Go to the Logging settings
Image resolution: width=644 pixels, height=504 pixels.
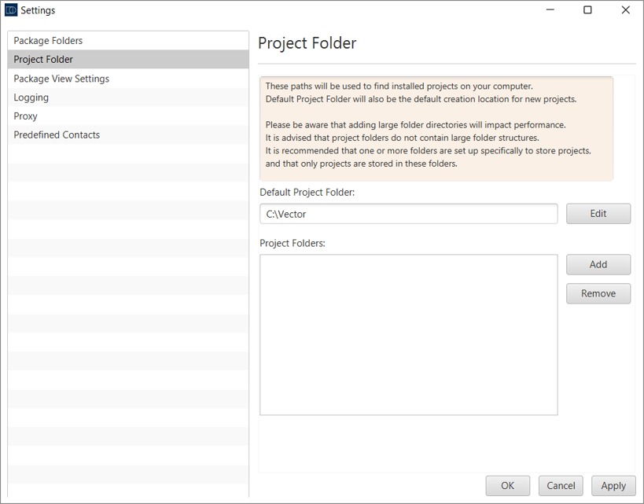(128, 97)
